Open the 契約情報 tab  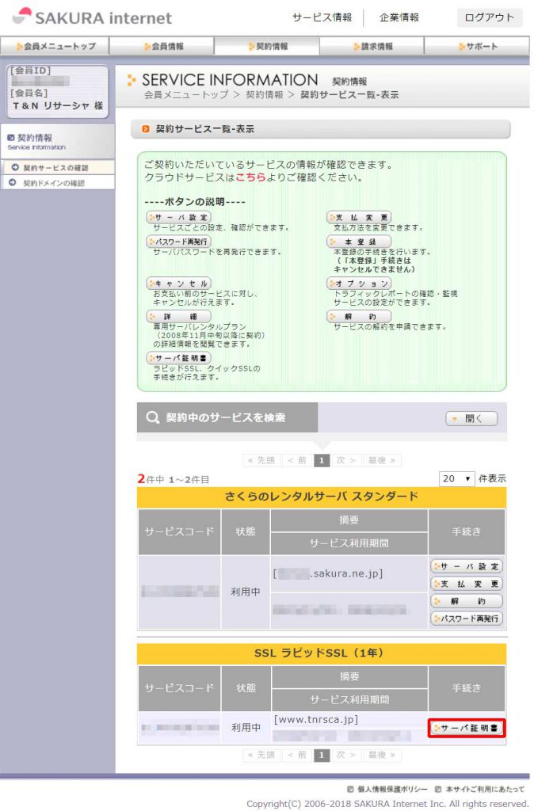click(267, 46)
